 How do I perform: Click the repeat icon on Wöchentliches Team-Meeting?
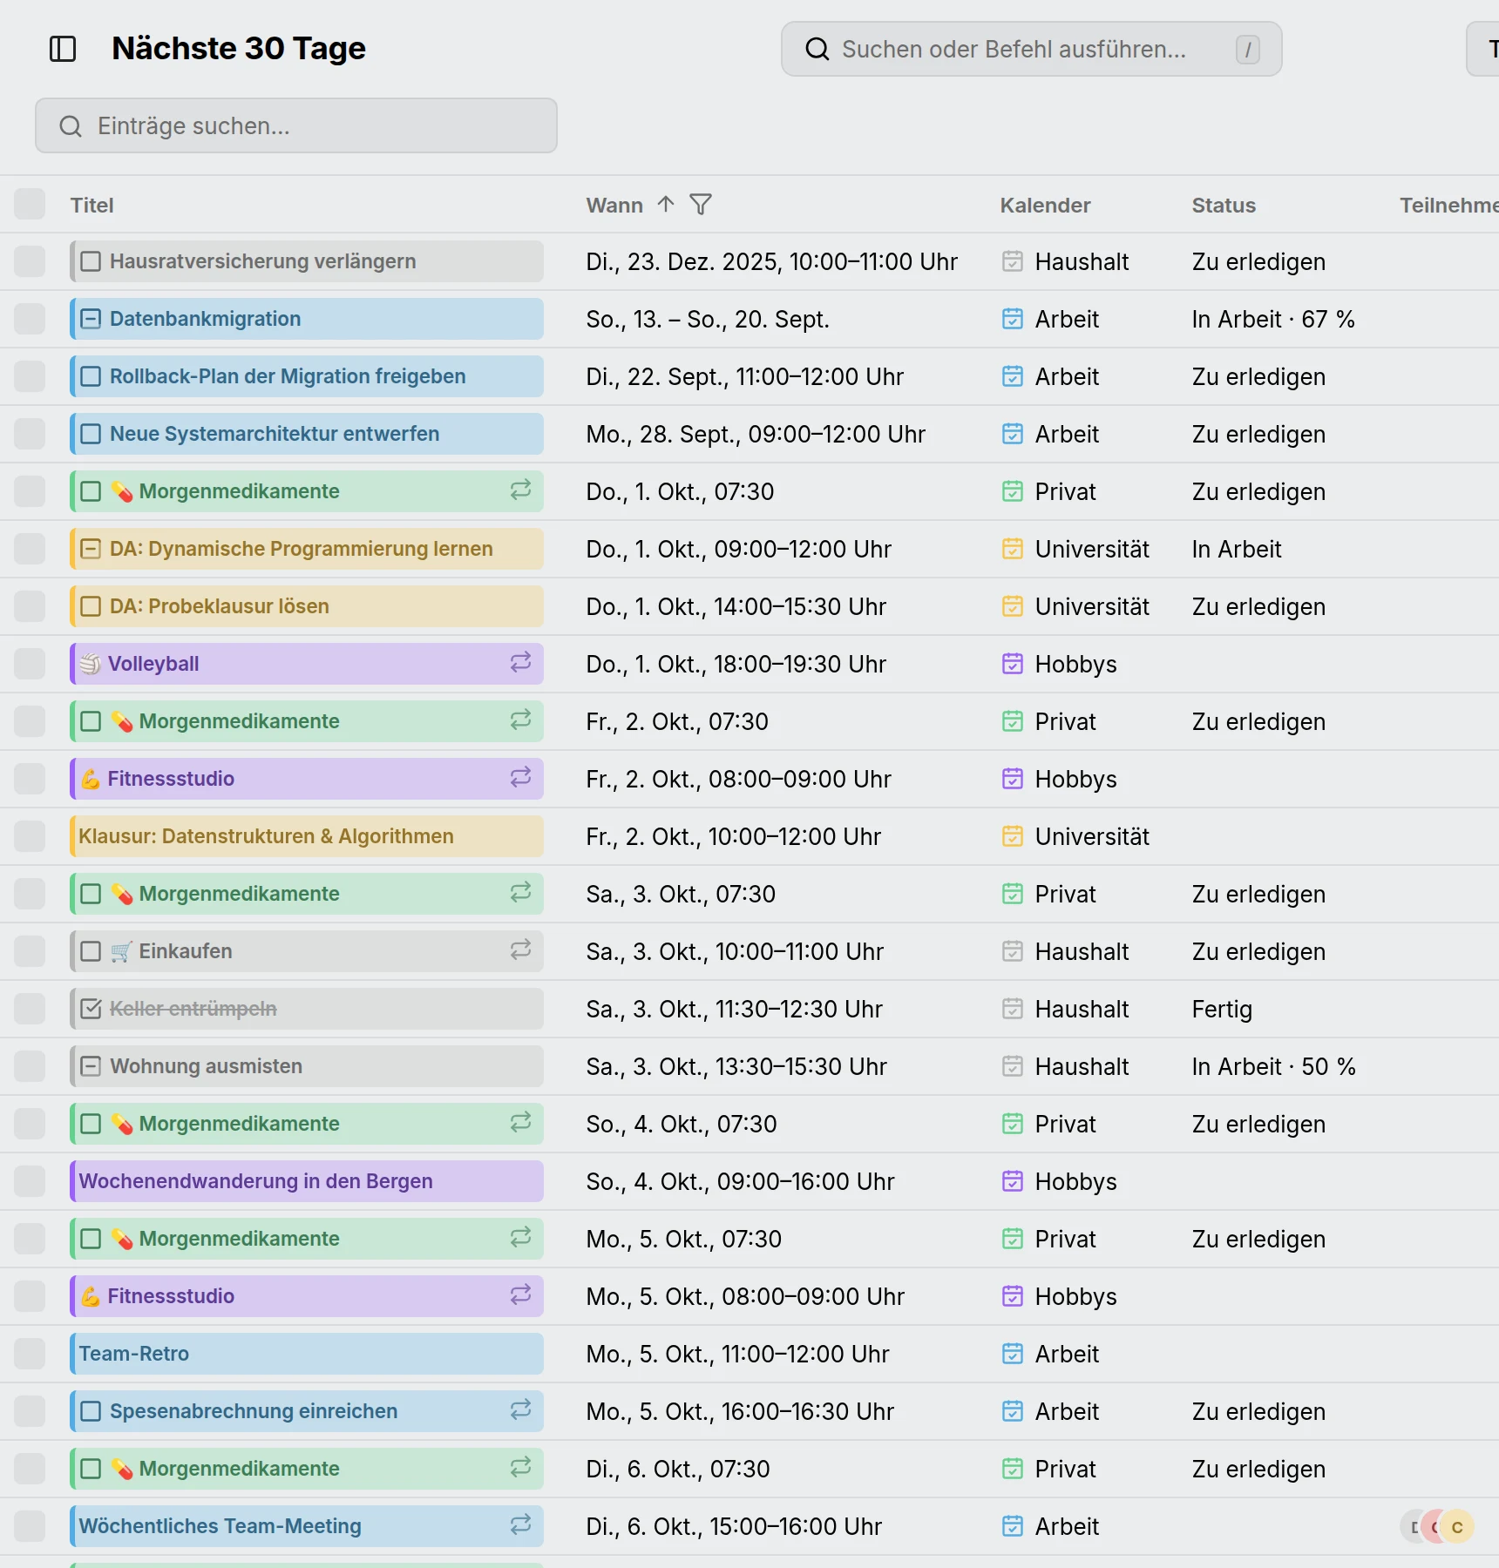521,1525
